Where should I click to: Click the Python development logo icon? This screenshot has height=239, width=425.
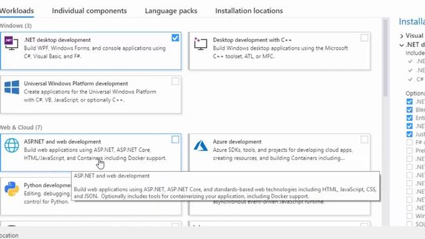pos(12,189)
